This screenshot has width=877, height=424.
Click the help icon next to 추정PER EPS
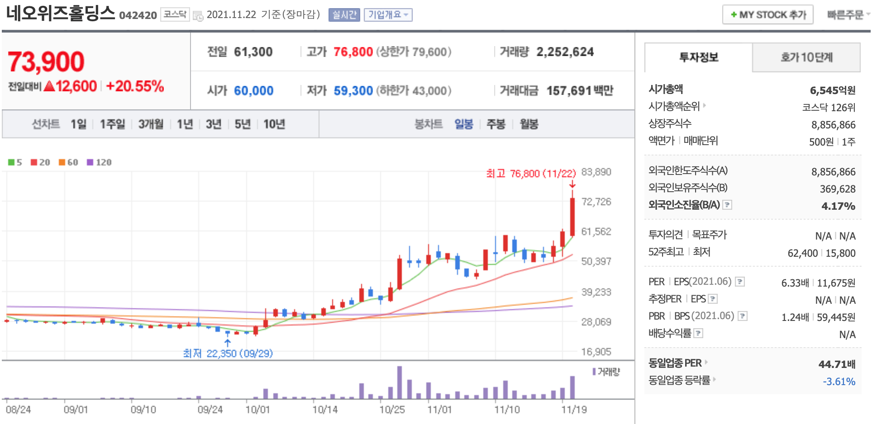(x=713, y=299)
